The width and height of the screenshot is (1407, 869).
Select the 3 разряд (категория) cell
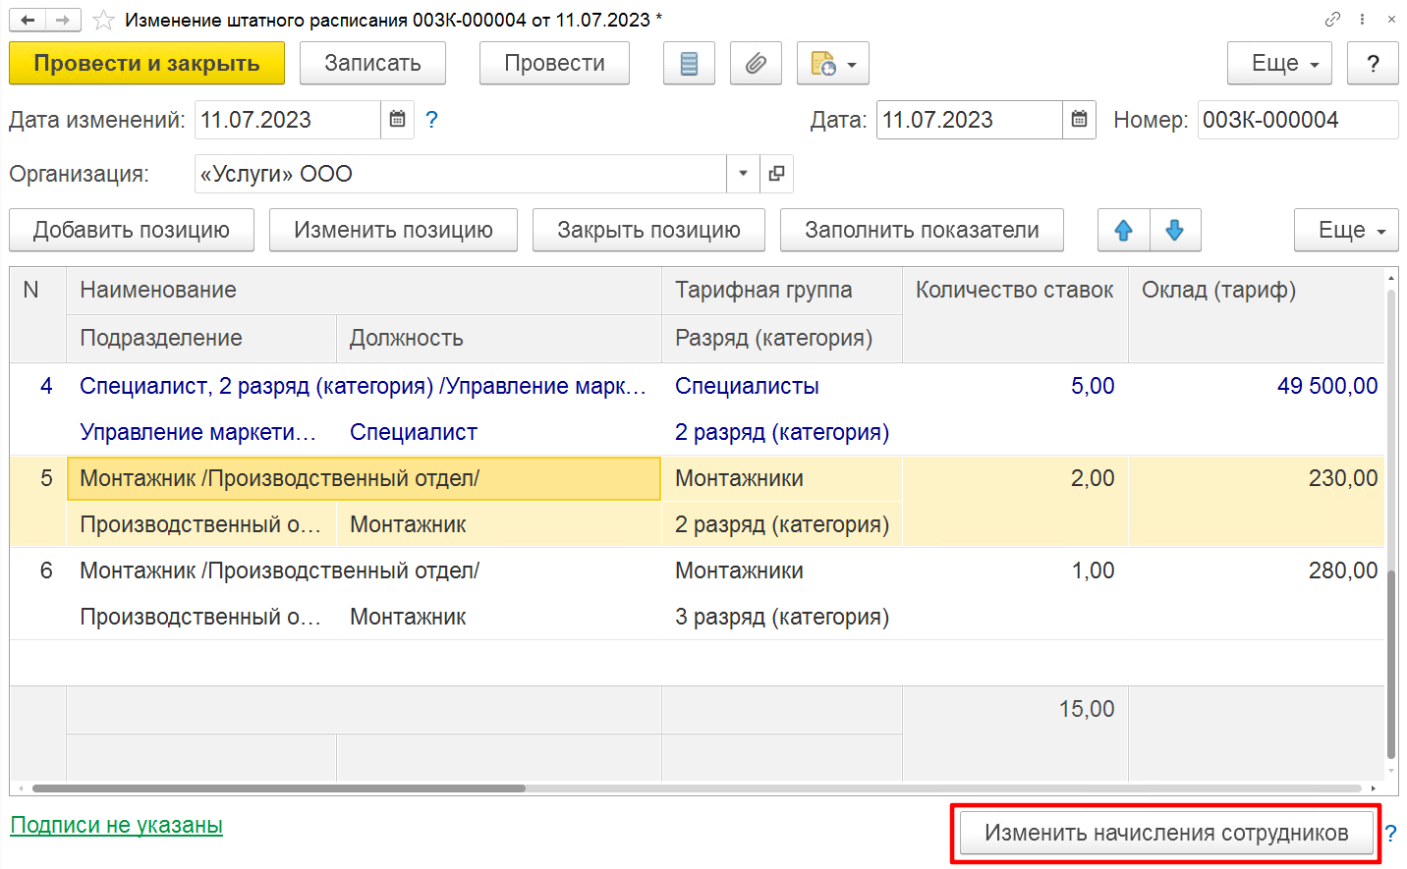coord(782,618)
